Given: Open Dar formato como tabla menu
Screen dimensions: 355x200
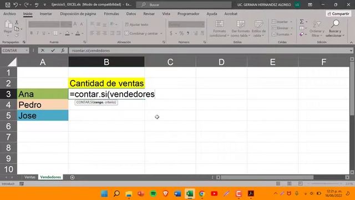Looking at the screenshot, I should coord(240,28).
